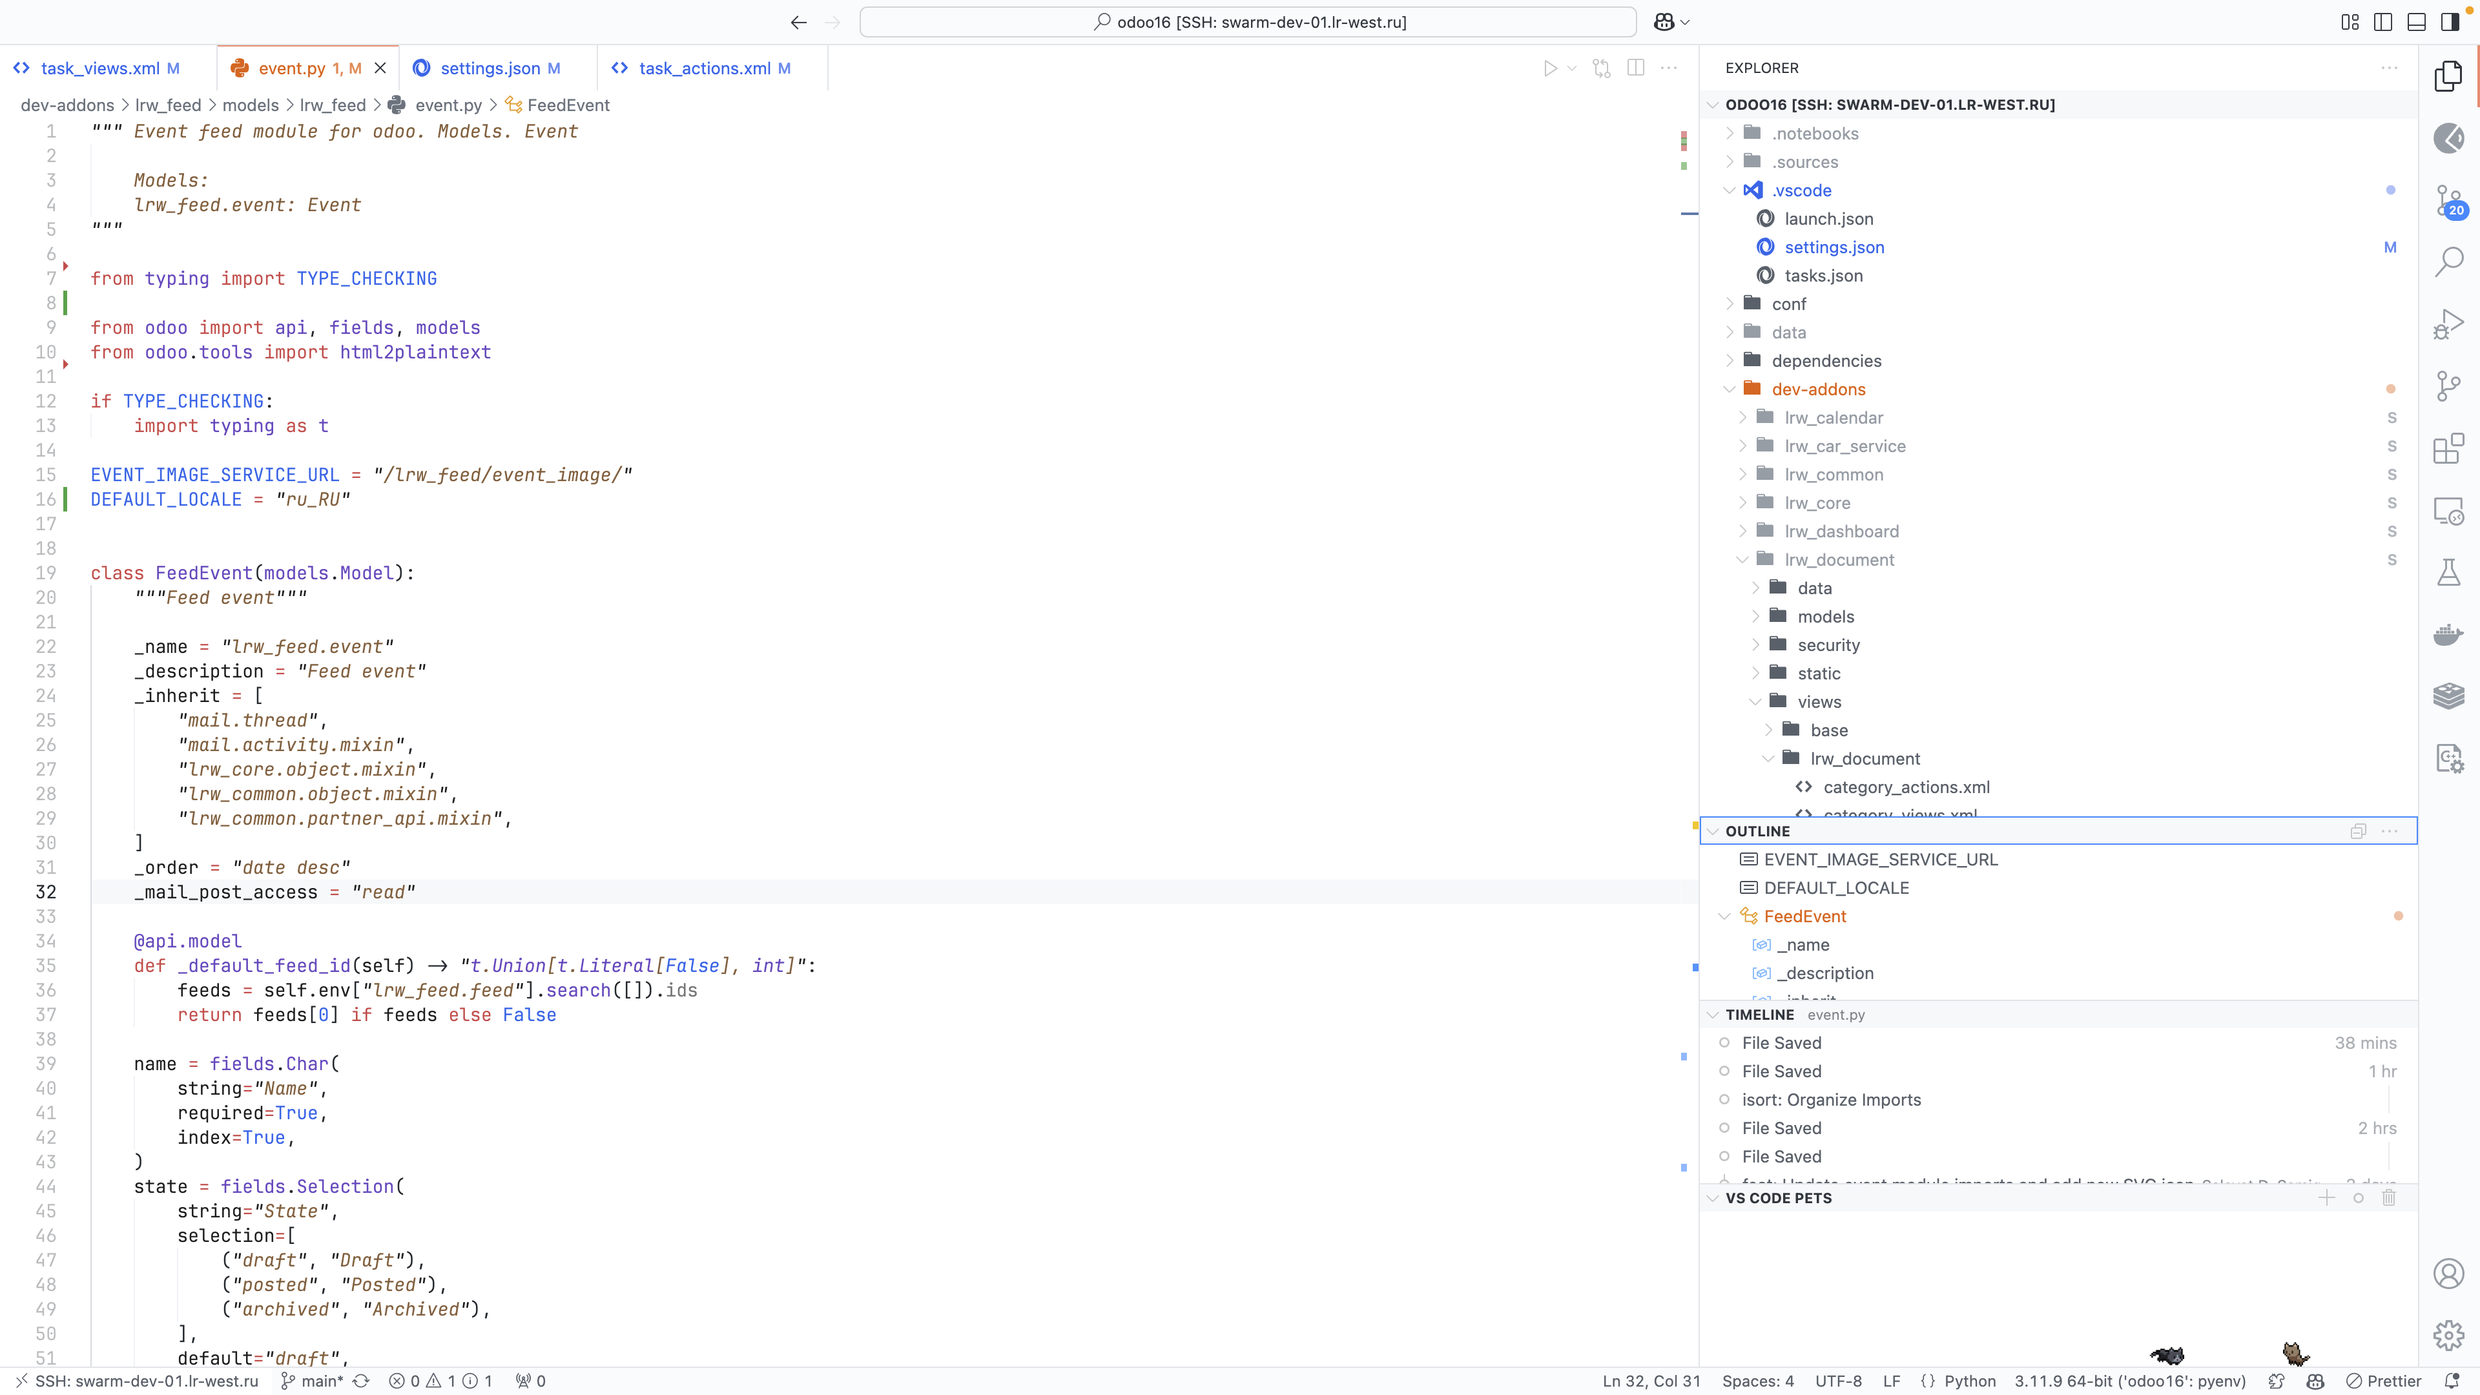Open Run and Debug view
The height and width of the screenshot is (1395, 2480).
tap(2448, 324)
